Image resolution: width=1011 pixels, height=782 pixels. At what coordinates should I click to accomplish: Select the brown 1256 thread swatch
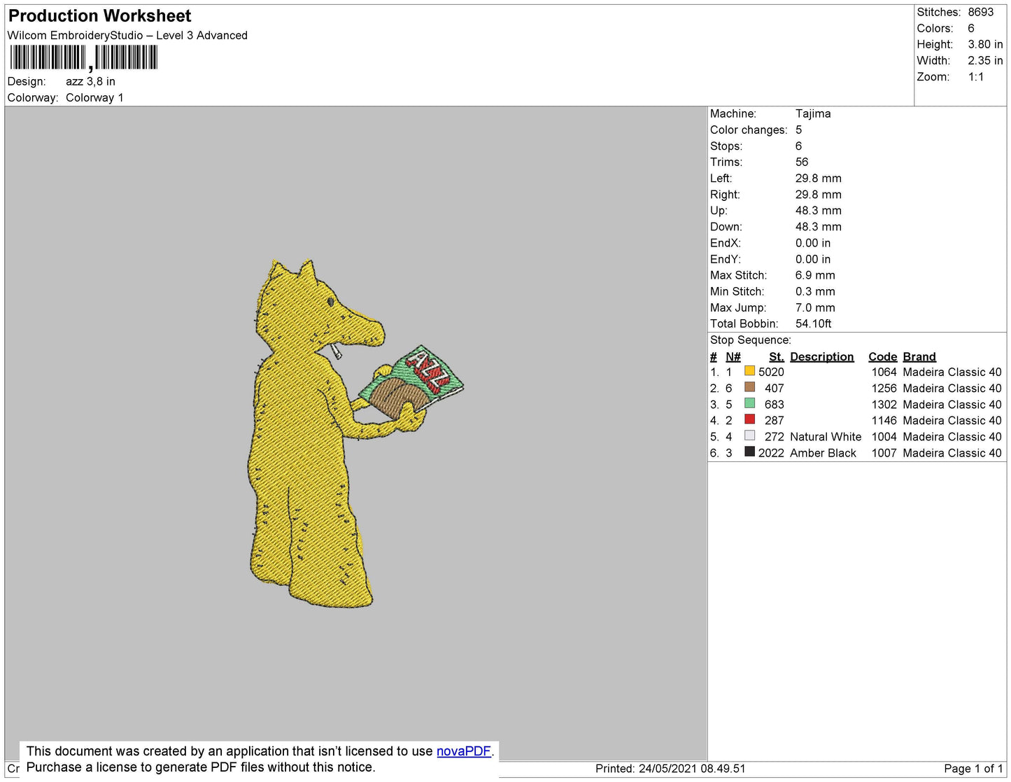click(x=749, y=387)
